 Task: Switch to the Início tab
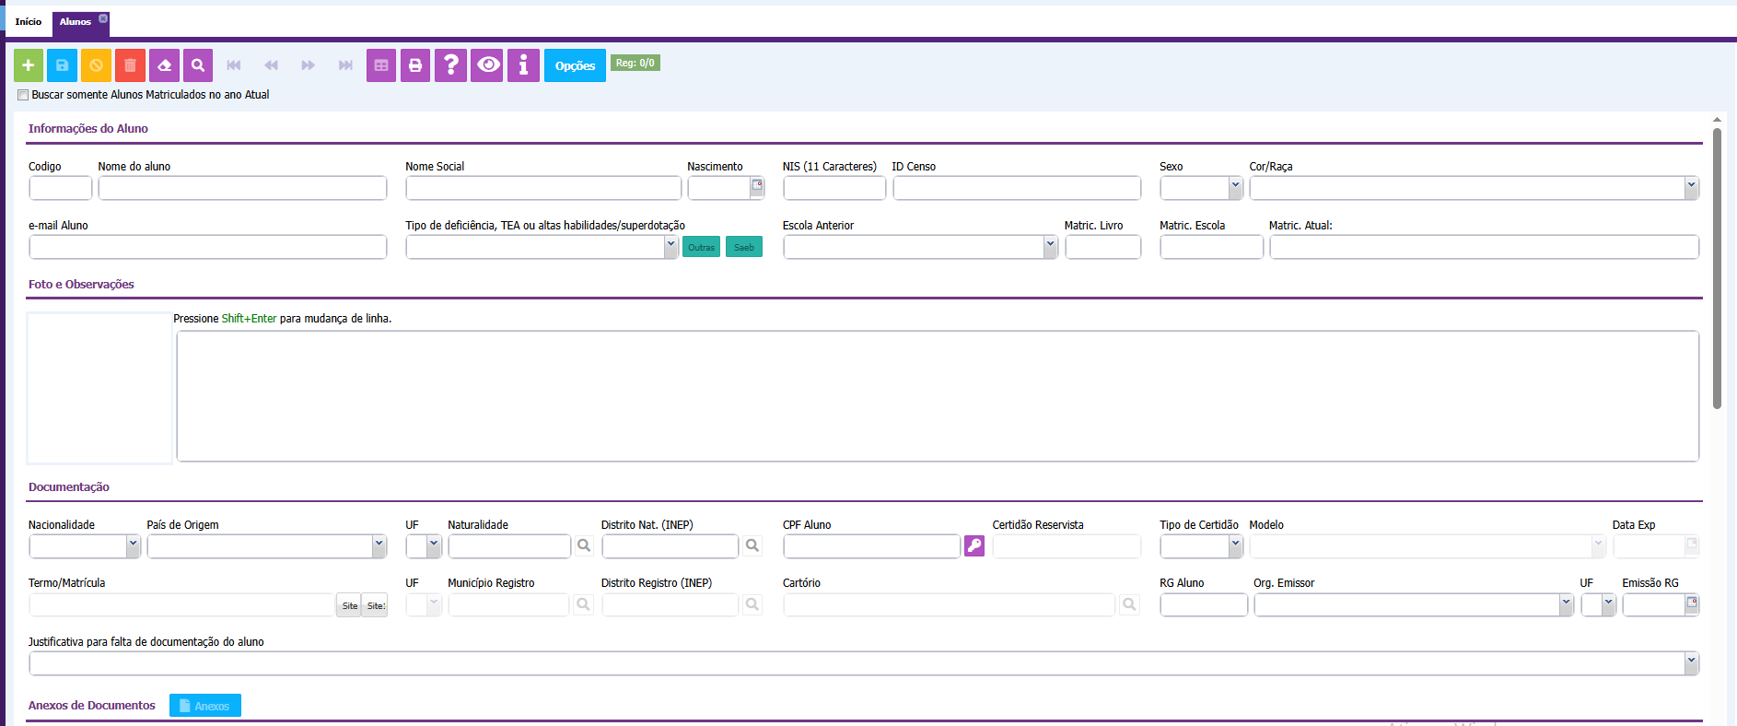coord(28,21)
